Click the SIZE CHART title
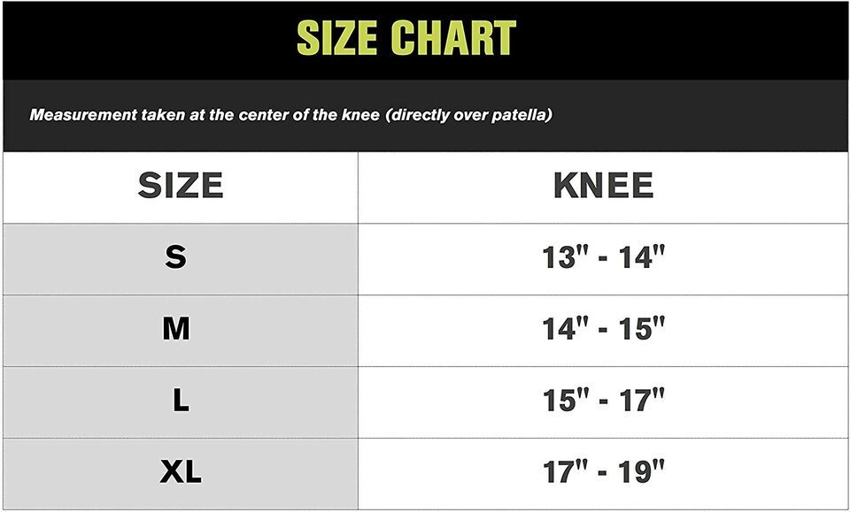The image size is (850, 512). [x=406, y=38]
